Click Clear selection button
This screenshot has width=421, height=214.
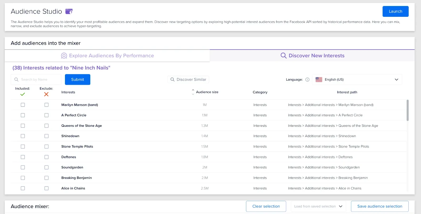tap(266, 206)
